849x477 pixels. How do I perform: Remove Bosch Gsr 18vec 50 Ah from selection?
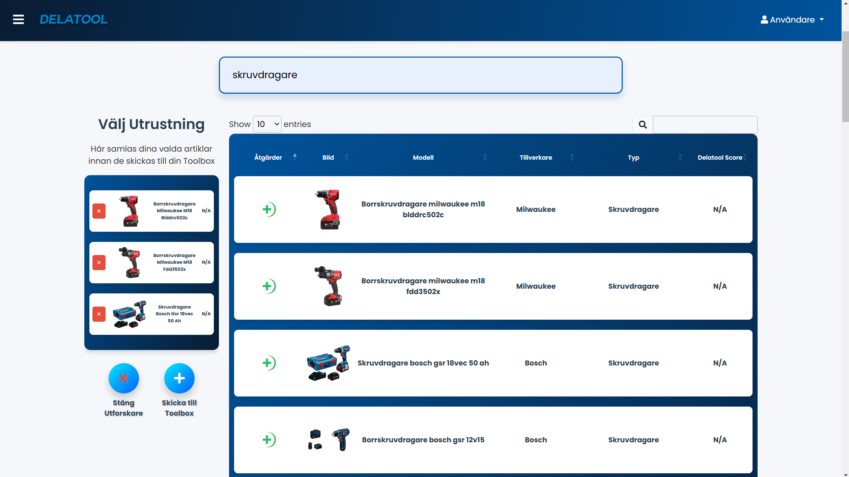click(x=99, y=314)
